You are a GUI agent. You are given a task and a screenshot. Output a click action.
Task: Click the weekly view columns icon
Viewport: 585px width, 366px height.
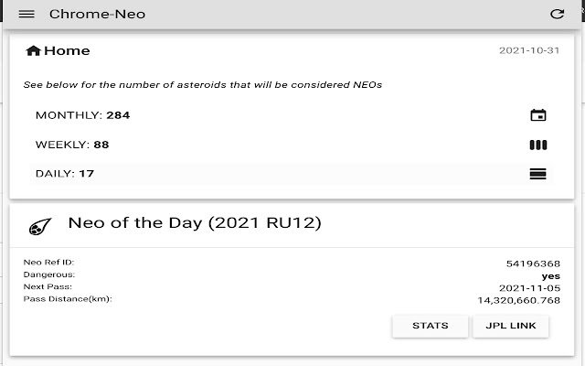point(538,145)
